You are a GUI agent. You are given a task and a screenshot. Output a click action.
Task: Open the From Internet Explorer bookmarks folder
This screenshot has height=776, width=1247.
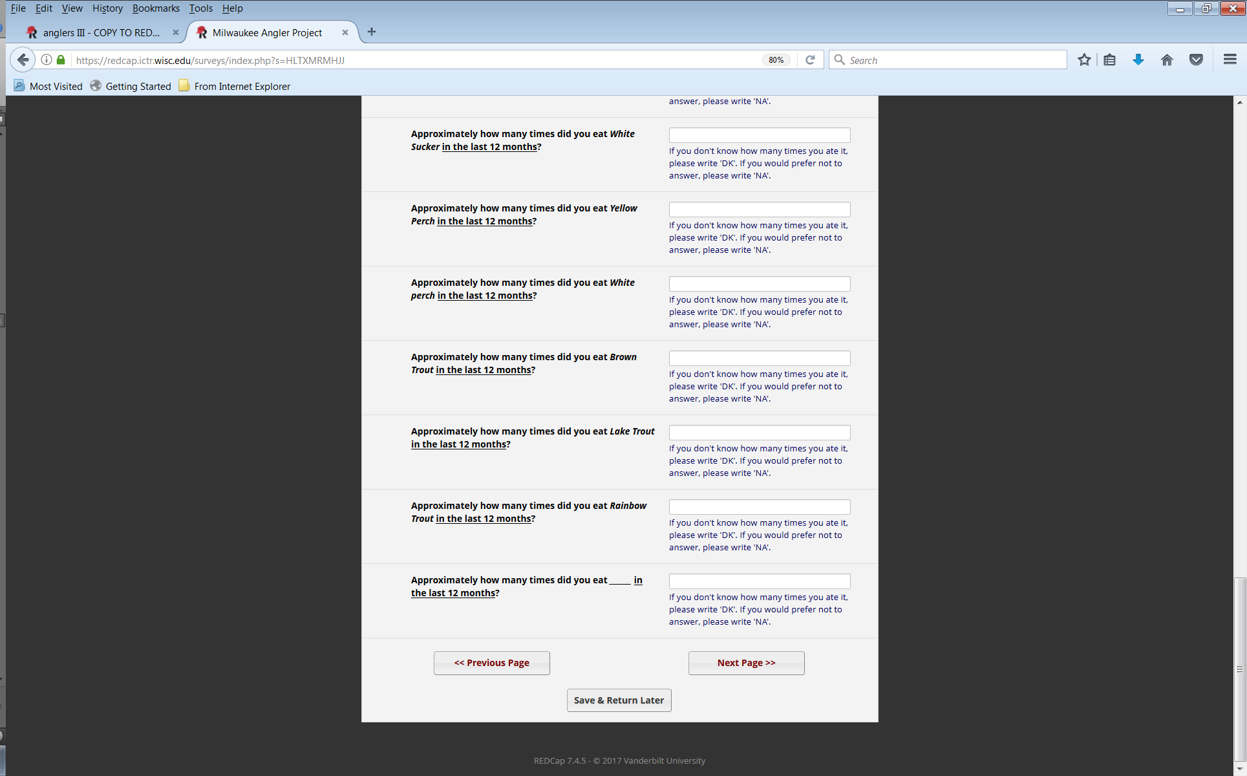pyautogui.click(x=235, y=86)
